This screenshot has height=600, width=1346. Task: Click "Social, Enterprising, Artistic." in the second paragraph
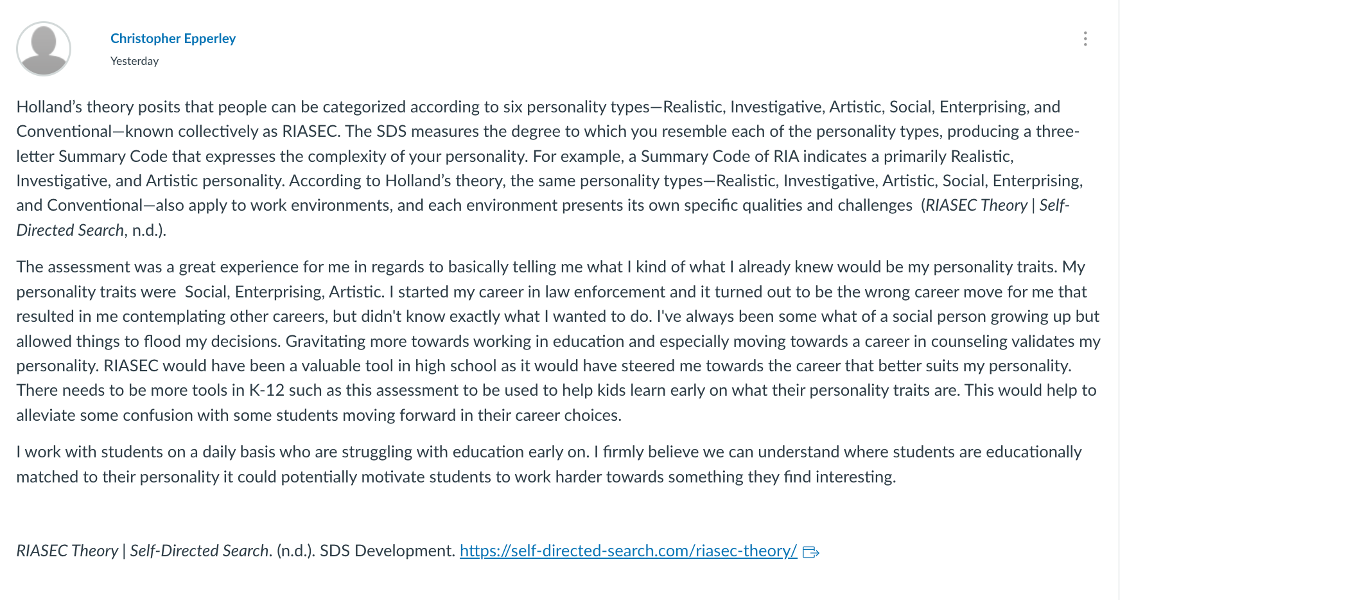pyautogui.click(x=284, y=292)
